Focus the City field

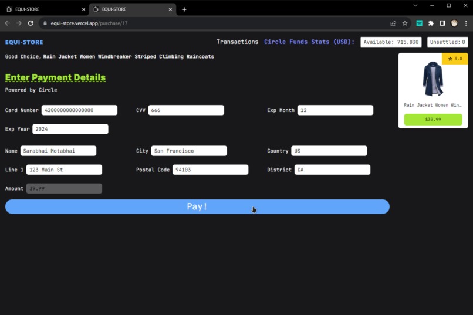click(x=189, y=151)
